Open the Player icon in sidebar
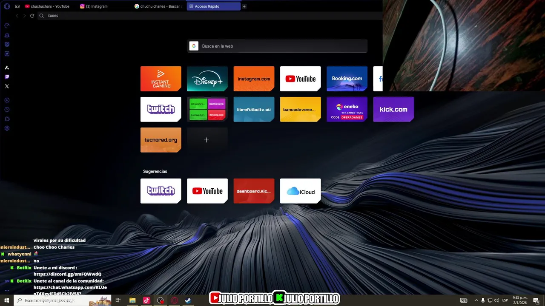 (x=7, y=100)
